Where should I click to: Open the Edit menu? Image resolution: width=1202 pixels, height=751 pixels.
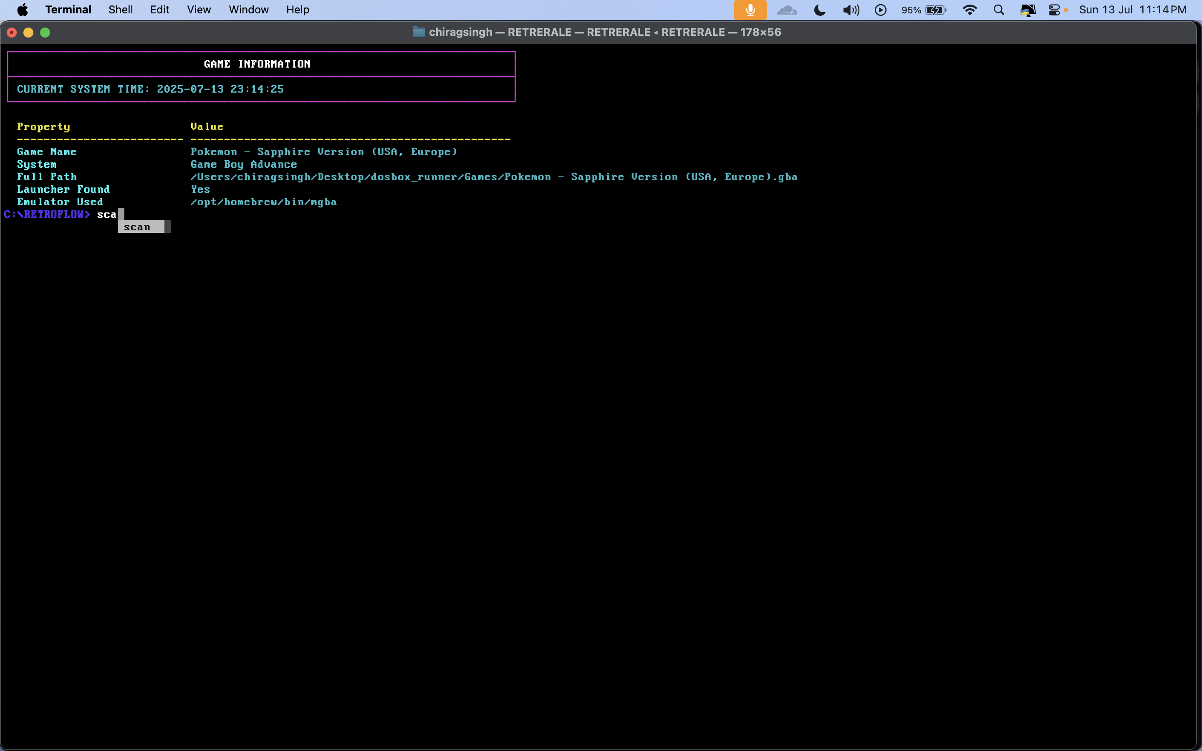pyautogui.click(x=159, y=10)
